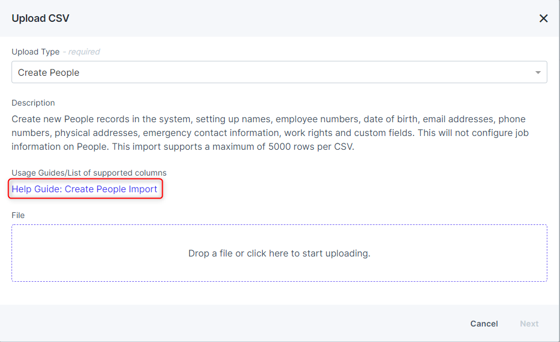Click the File section label

[x=18, y=215]
